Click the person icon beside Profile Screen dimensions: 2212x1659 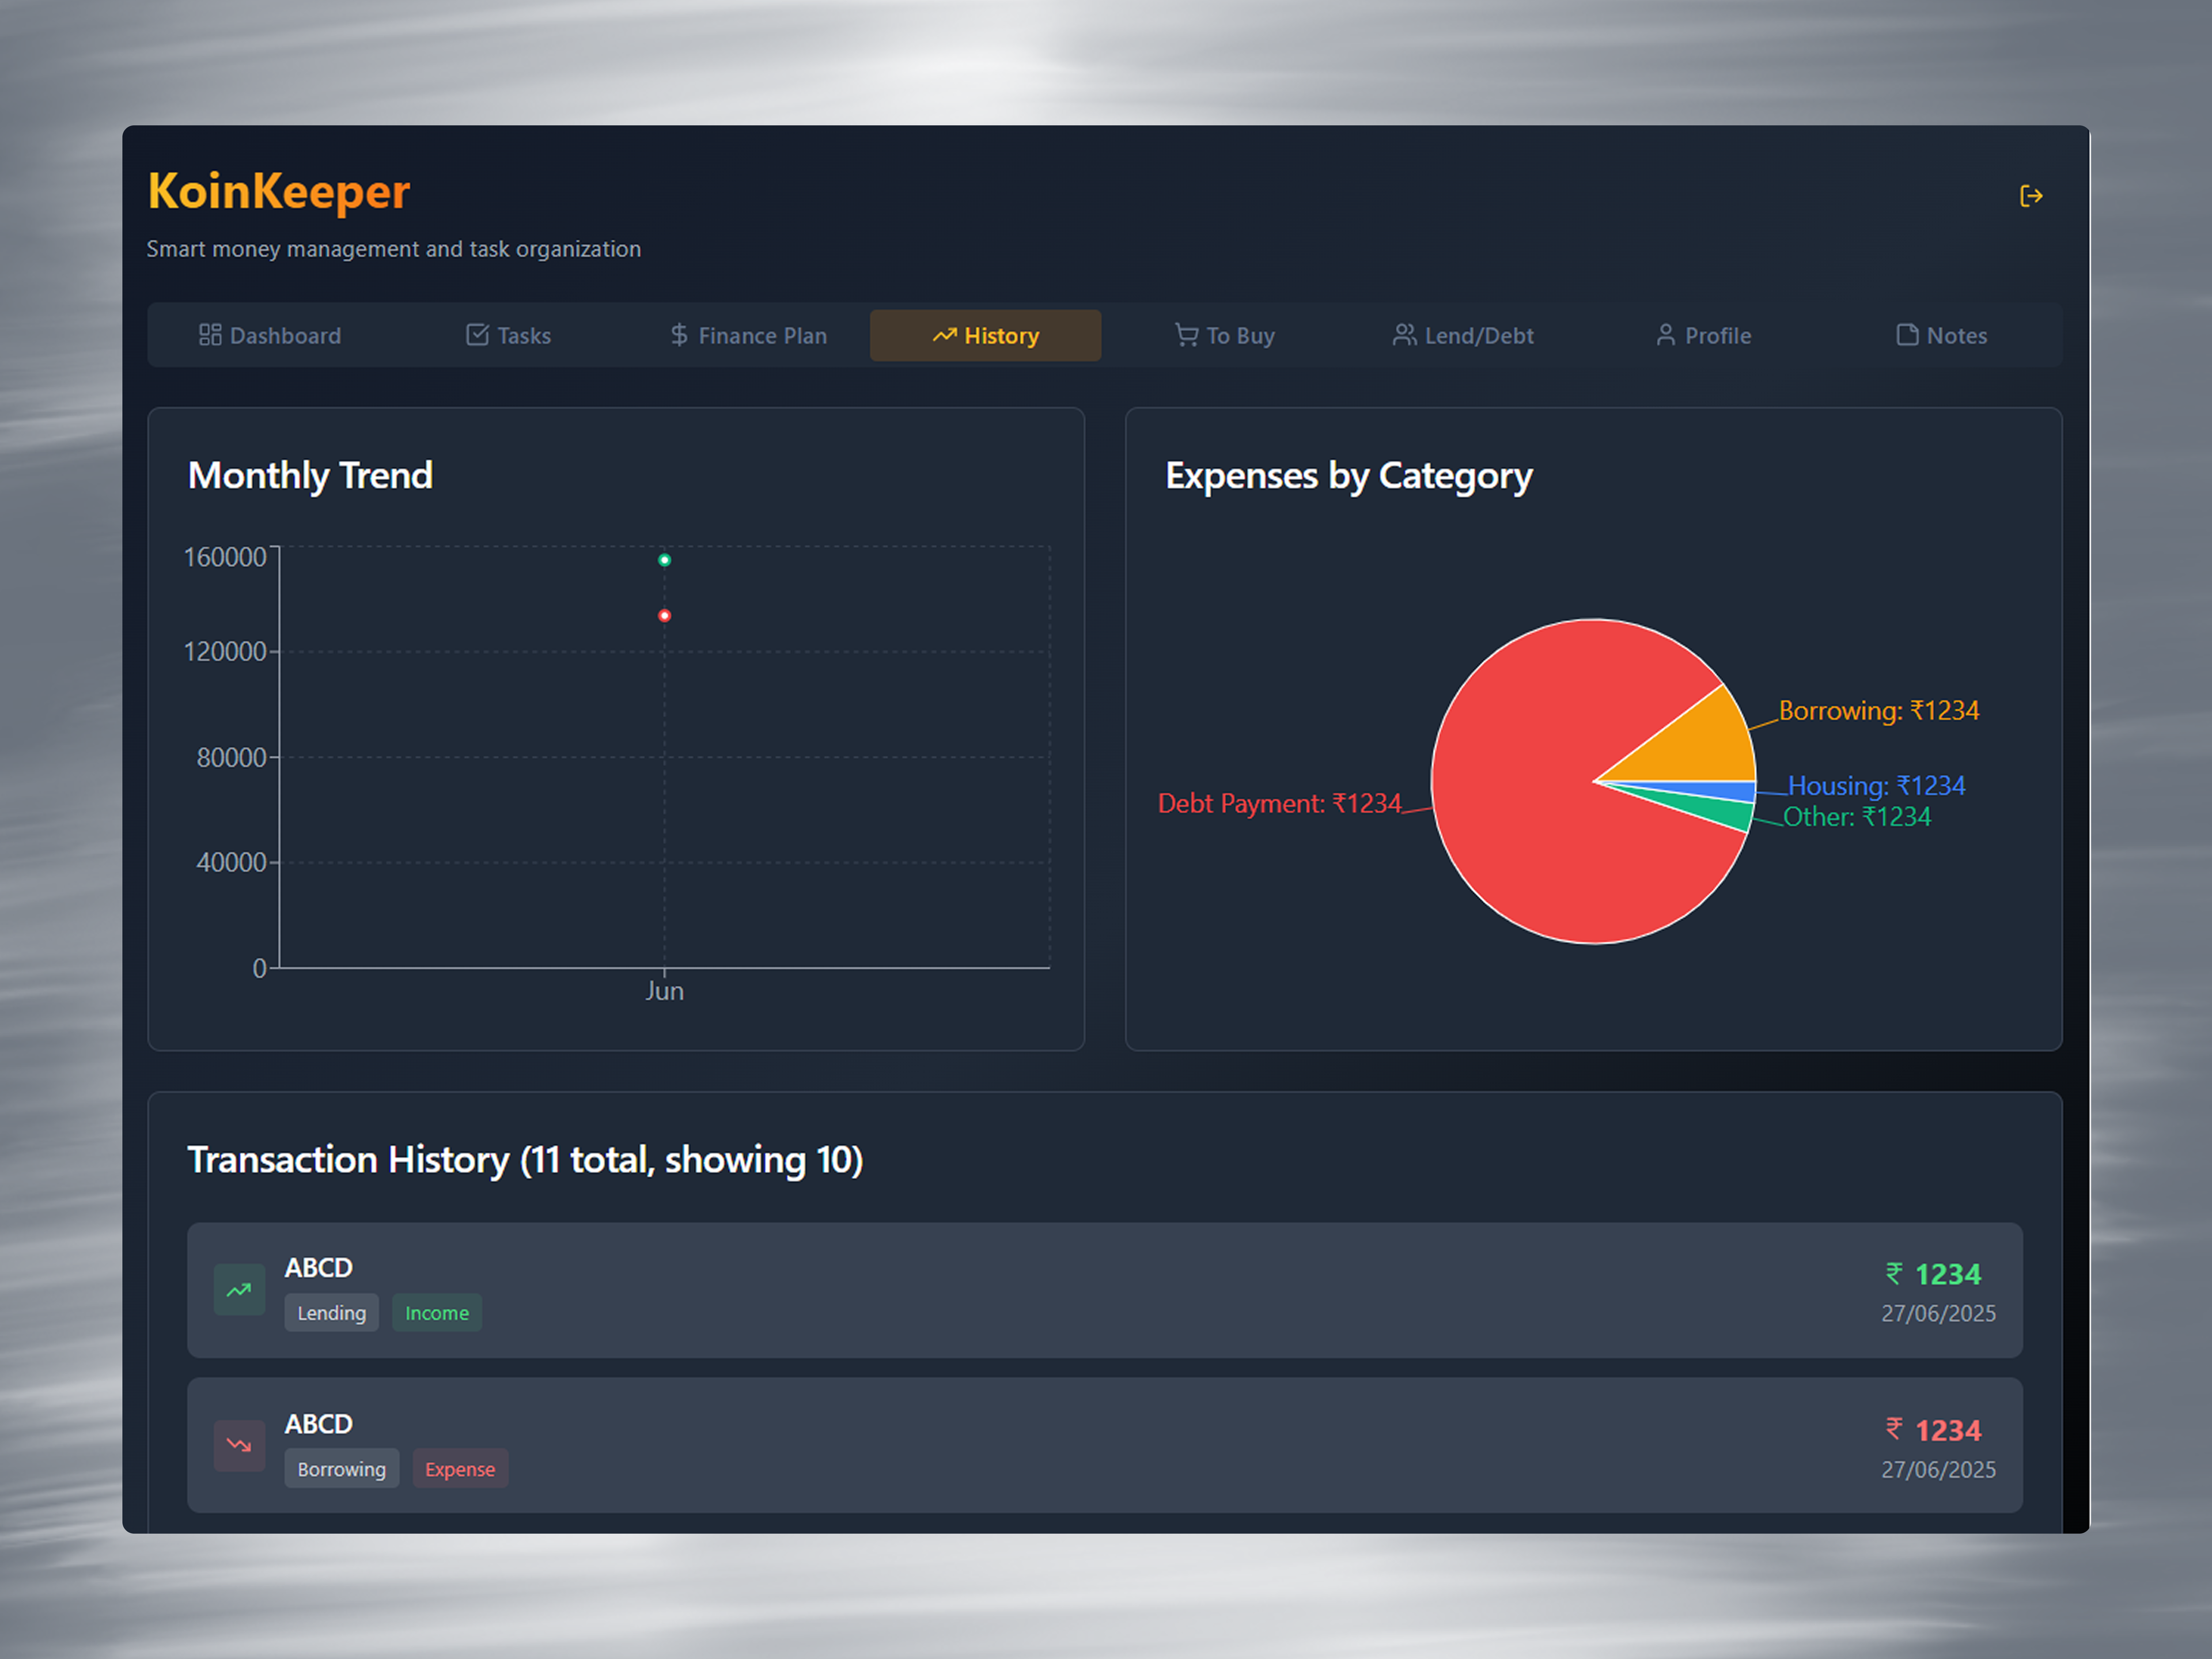pyautogui.click(x=1665, y=335)
